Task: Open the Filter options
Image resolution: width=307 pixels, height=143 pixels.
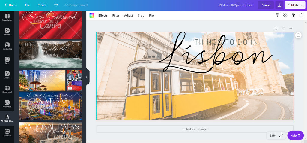Action: coord(116,15)
